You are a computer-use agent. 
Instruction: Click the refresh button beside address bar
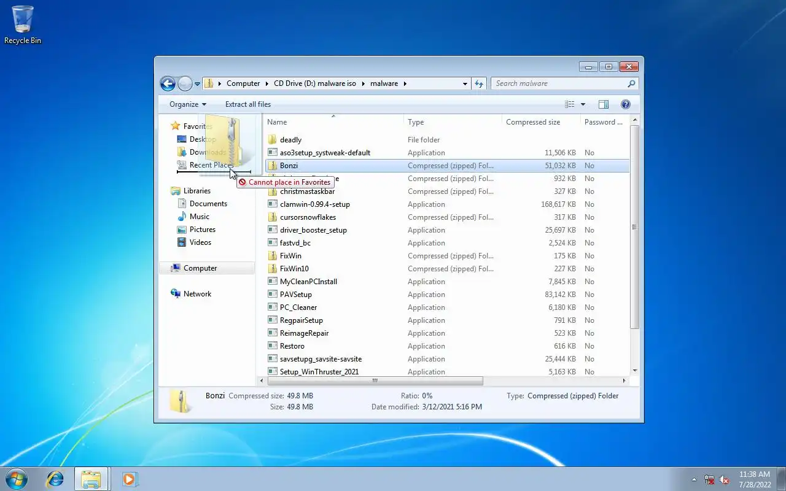[x=479, y=83]
